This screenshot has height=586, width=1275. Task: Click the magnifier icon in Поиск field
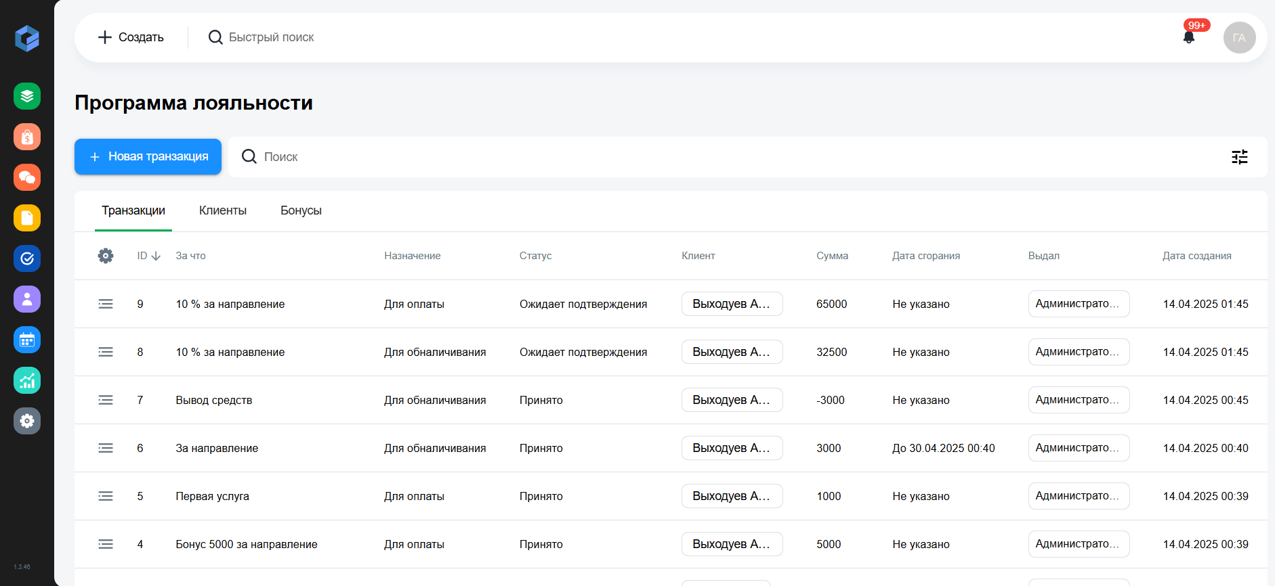click(249, 156)
